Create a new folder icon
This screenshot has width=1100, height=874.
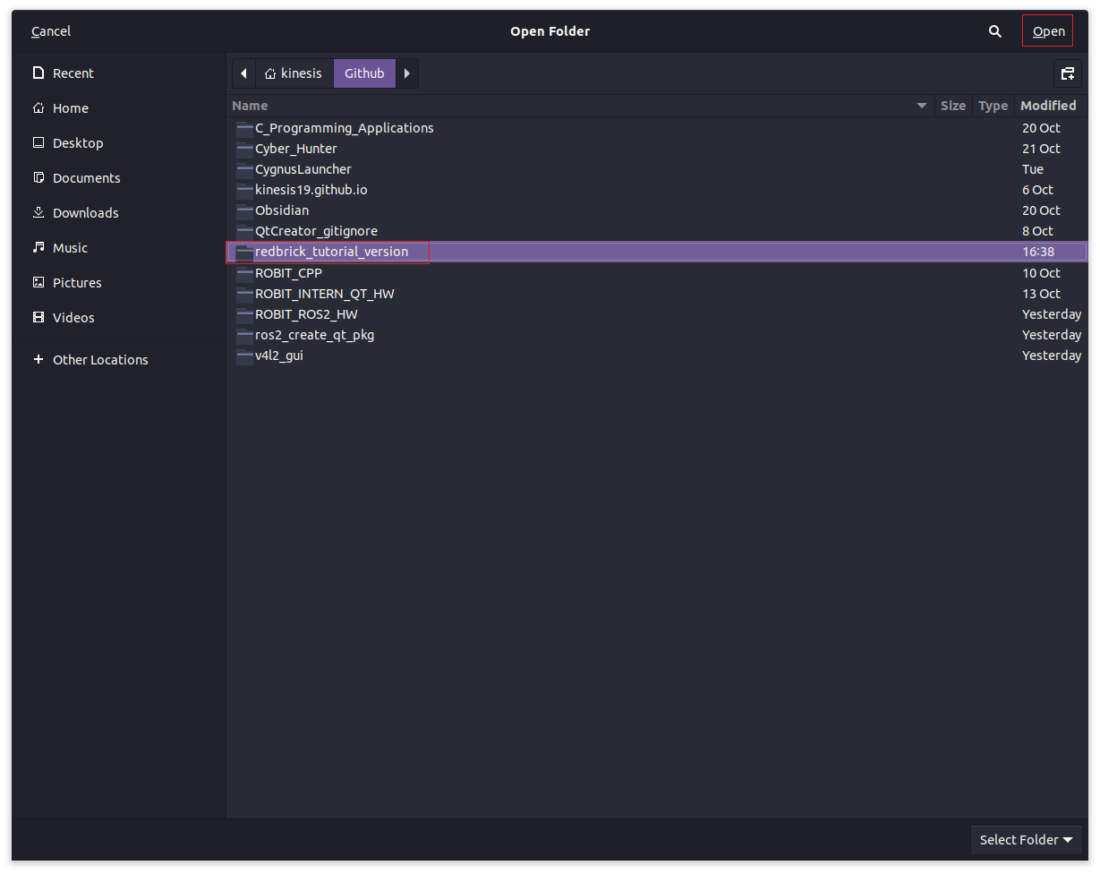[x=1067, y=73]
